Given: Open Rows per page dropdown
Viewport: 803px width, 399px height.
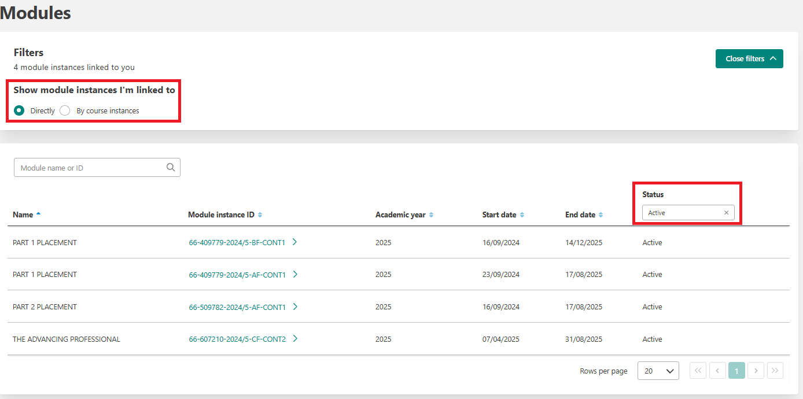Looking at the screenshot, I should [658, 371].
